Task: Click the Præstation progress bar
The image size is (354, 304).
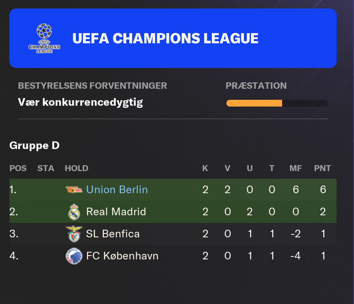Action: coord(277,103)
